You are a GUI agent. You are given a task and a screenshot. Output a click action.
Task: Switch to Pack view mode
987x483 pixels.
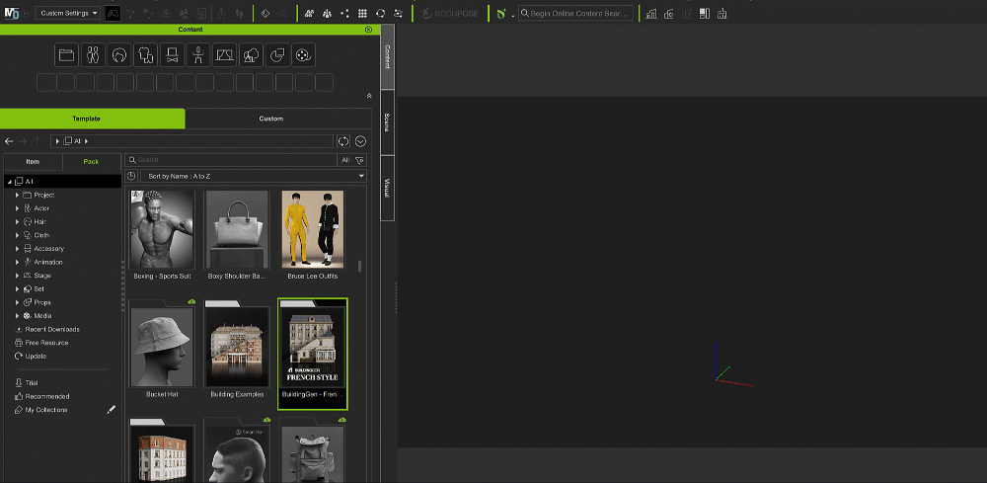pyautogui.click(x=91, y=160)
